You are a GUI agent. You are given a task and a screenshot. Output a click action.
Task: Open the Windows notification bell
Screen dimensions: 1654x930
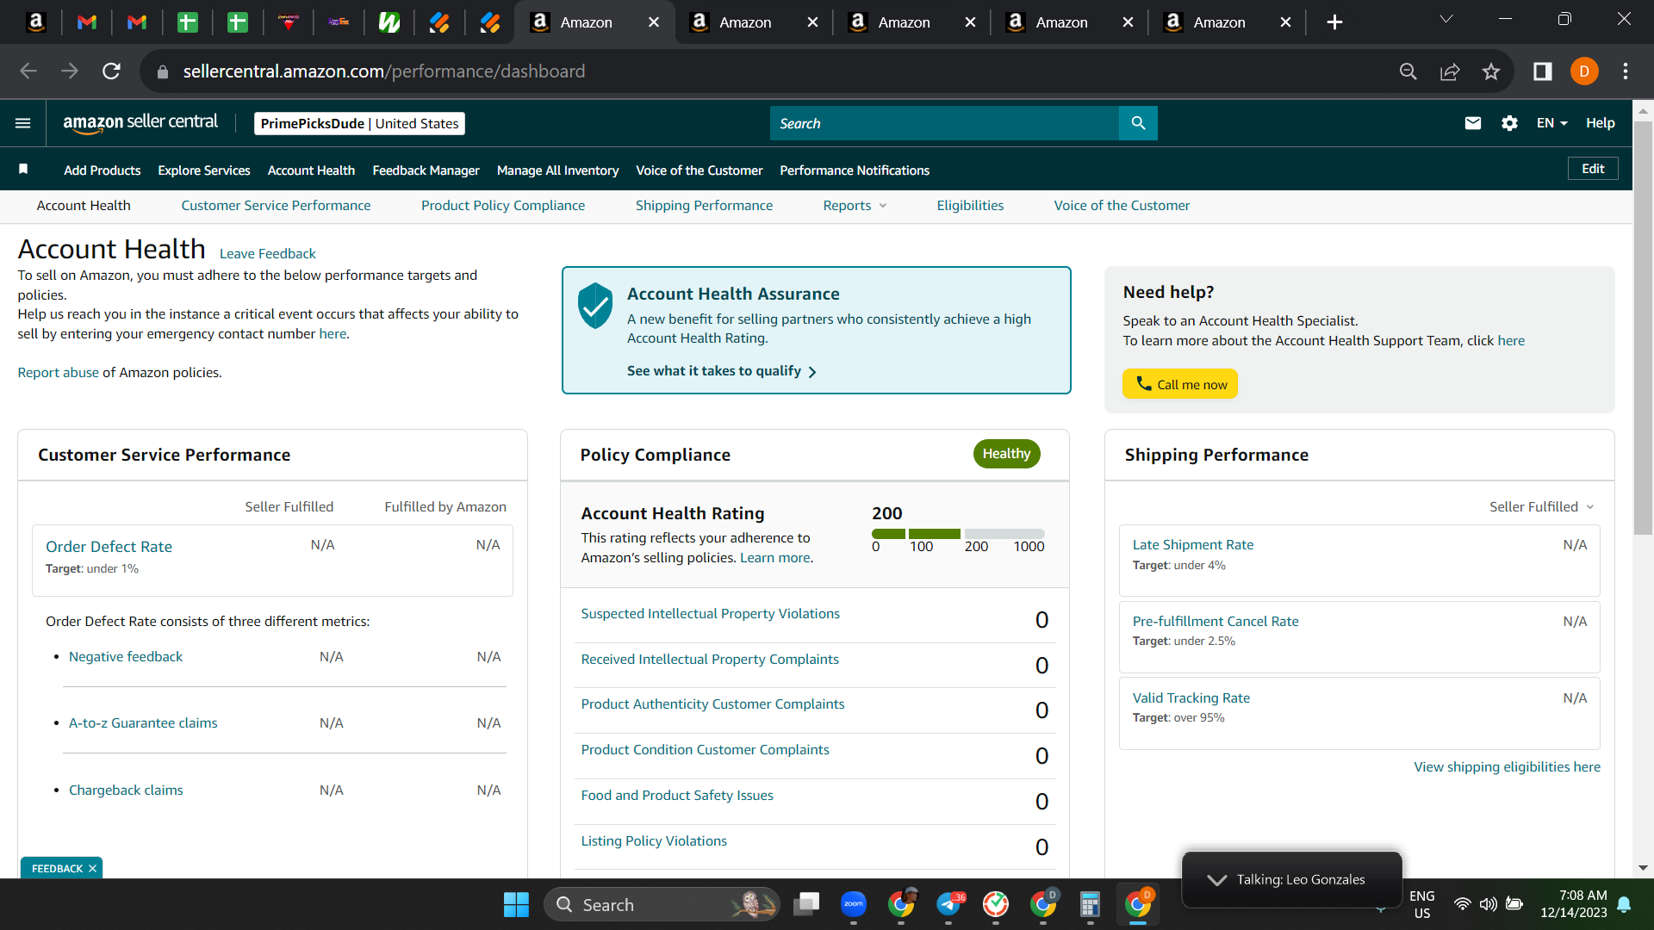pyautogui.click(x=1625, y=904)
